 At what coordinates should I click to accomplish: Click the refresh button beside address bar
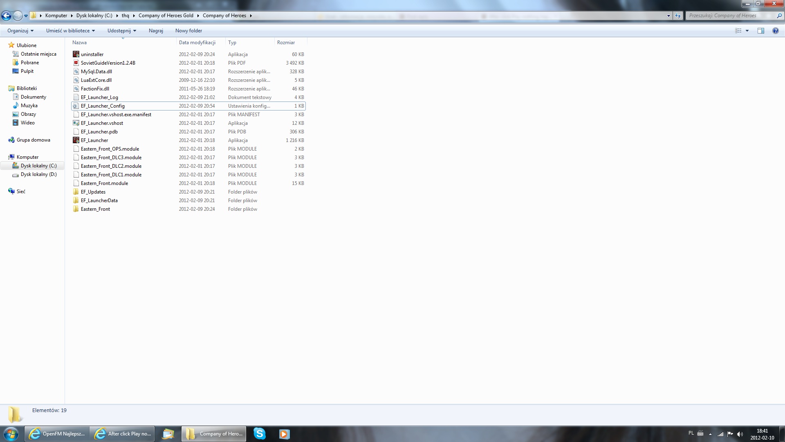click(678, 16)
